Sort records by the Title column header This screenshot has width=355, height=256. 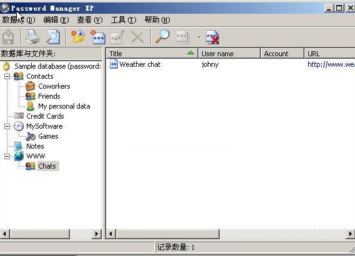pos(152,54)
